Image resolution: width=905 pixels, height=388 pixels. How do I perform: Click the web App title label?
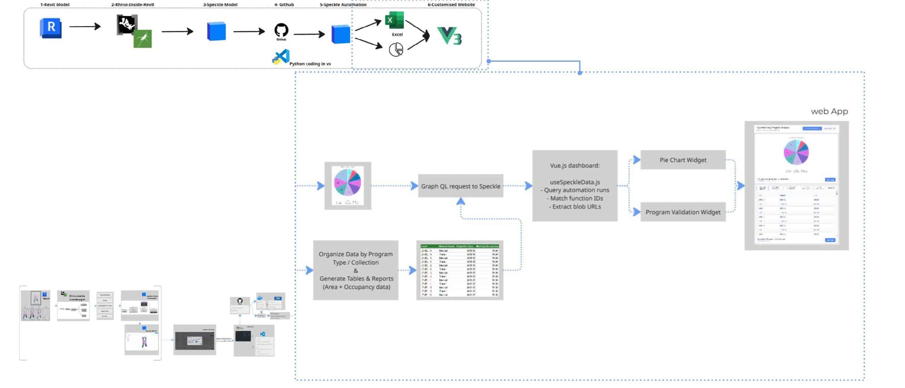tap(829, 111)
